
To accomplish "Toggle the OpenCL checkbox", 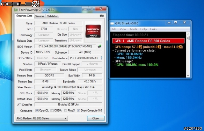I will point(37,111).
